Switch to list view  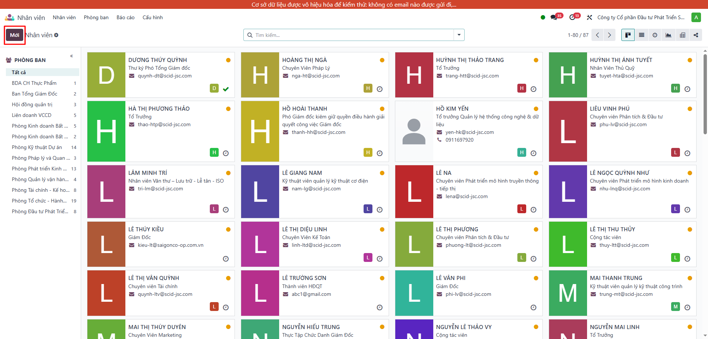(x=642, y=35)
